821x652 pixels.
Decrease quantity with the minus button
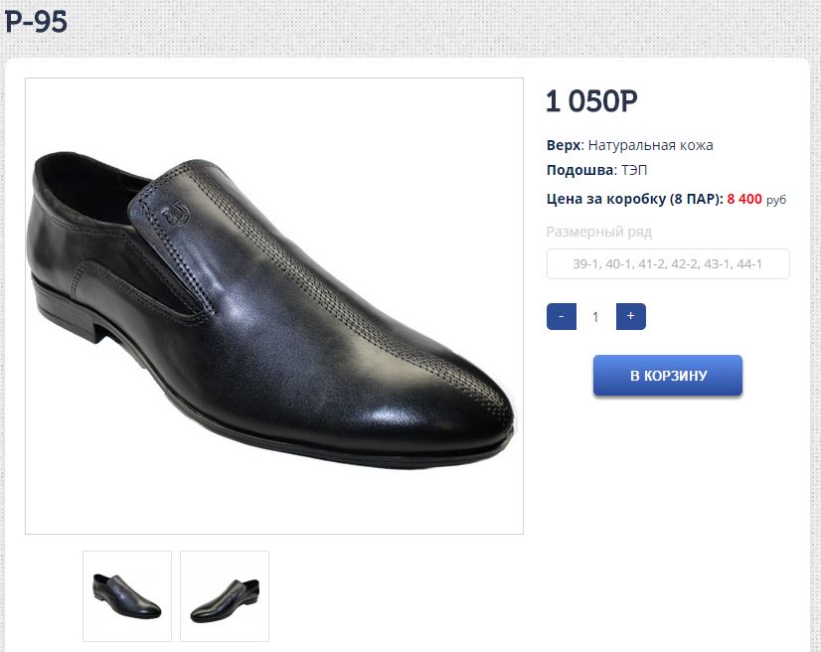[x=562, y=317]
